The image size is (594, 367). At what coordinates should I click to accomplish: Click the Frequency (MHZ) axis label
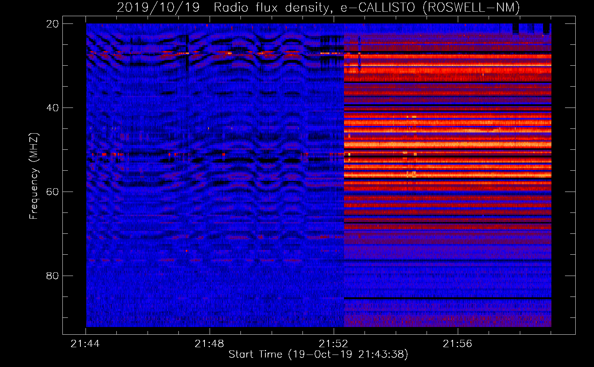tap(34, 176)
